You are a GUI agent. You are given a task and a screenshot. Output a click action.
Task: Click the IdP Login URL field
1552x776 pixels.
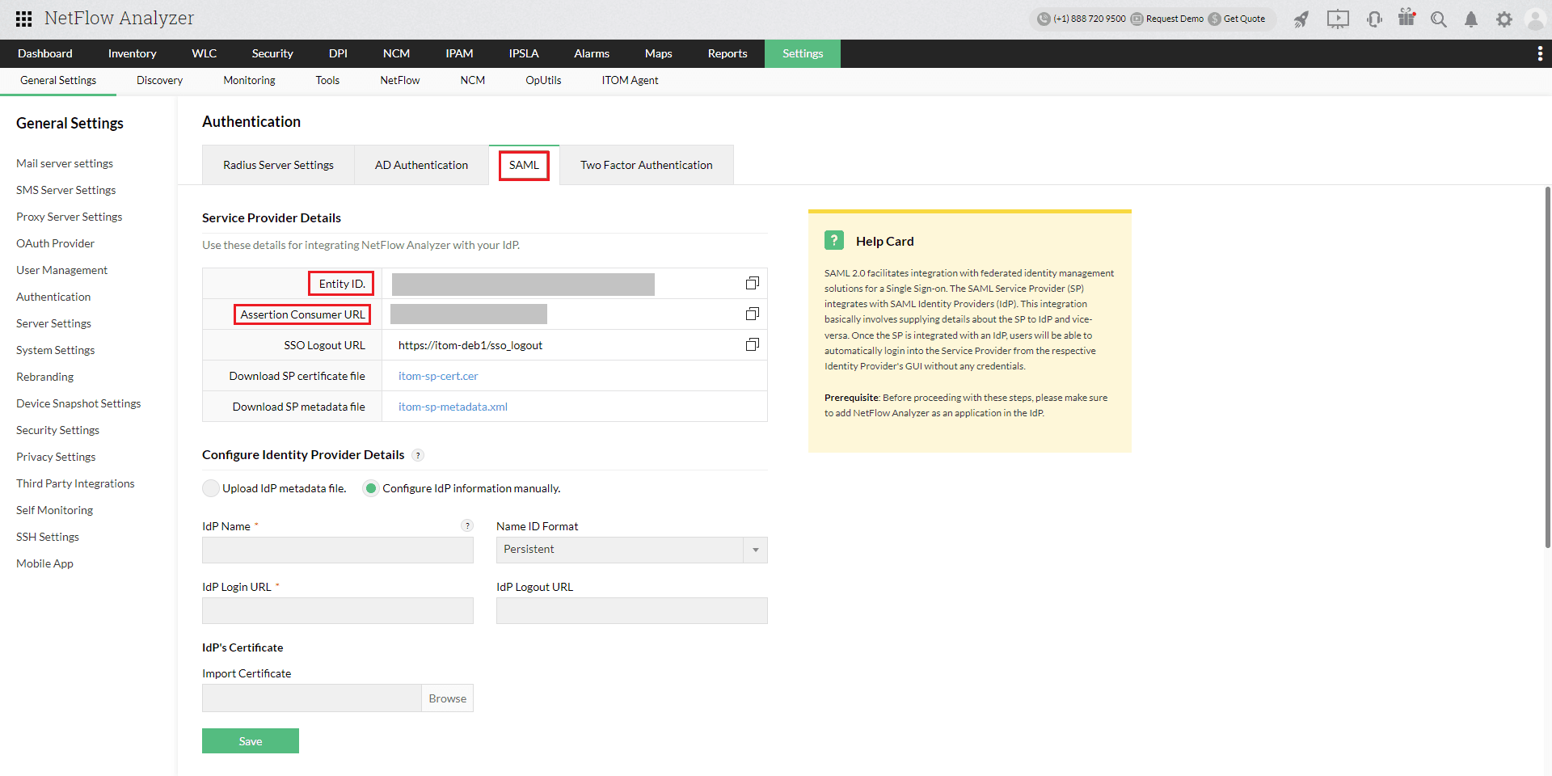[338, 611]
